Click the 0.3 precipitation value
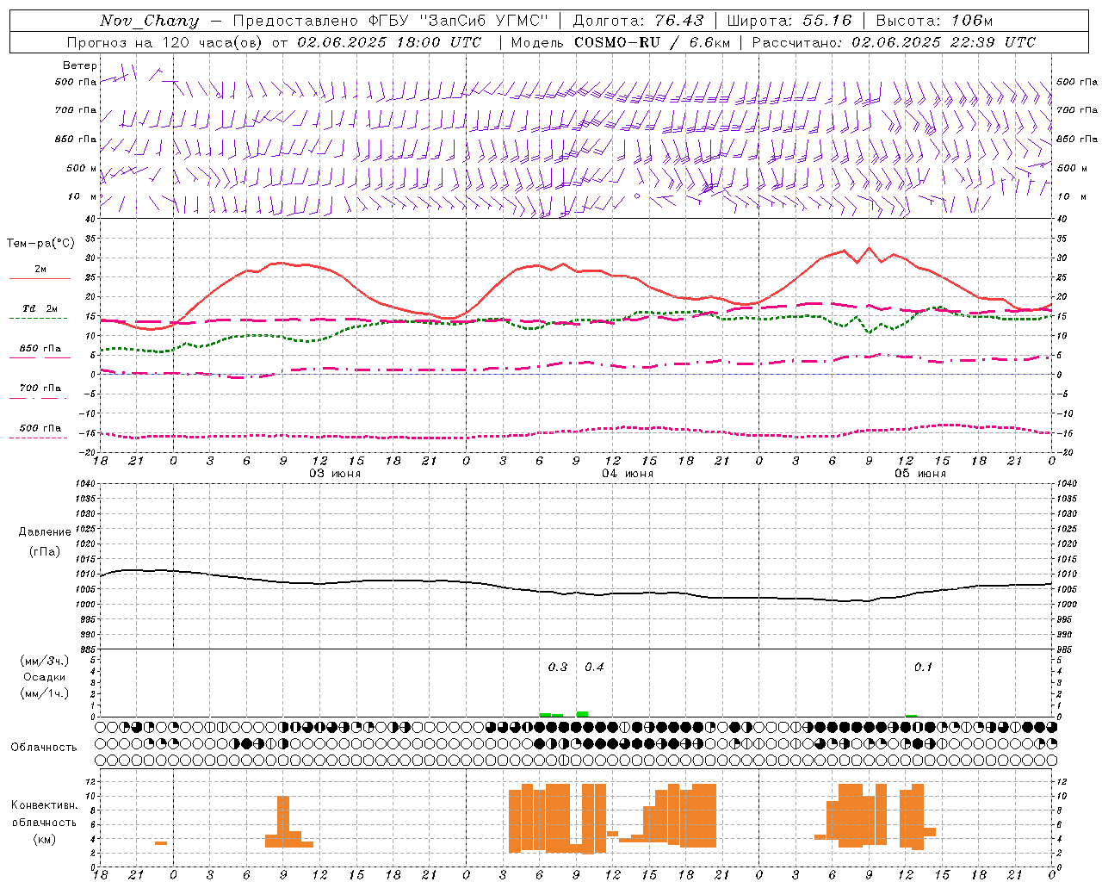Viewport: 1102px width, 882px height. tap(558, 667)
